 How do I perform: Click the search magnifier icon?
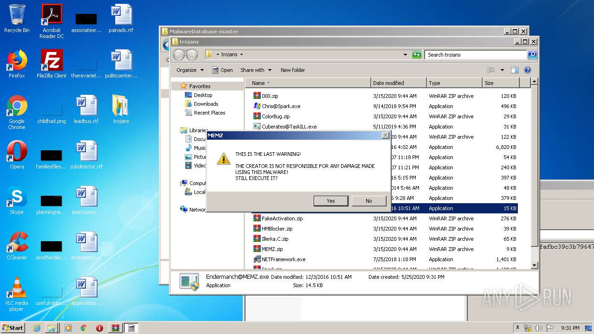pyautogui.click(x=532, y=55)
